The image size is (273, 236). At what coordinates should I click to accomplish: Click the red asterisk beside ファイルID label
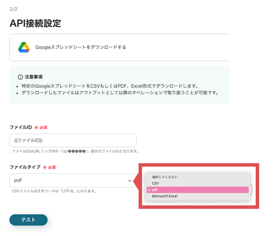(36, 127)
